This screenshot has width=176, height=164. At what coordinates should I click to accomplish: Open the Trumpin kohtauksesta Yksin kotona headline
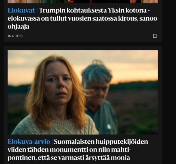(82, 18)
